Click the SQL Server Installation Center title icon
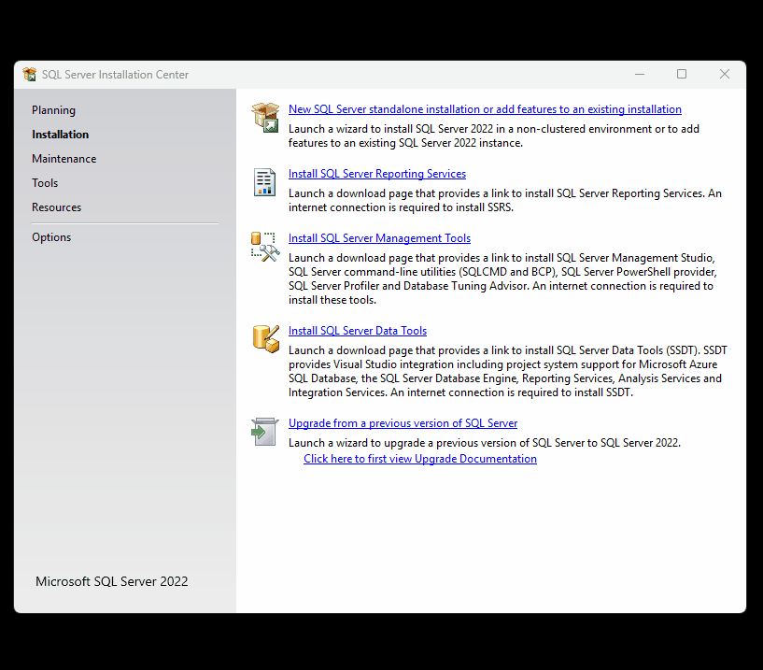763x670 pixels. pos(30,75)
